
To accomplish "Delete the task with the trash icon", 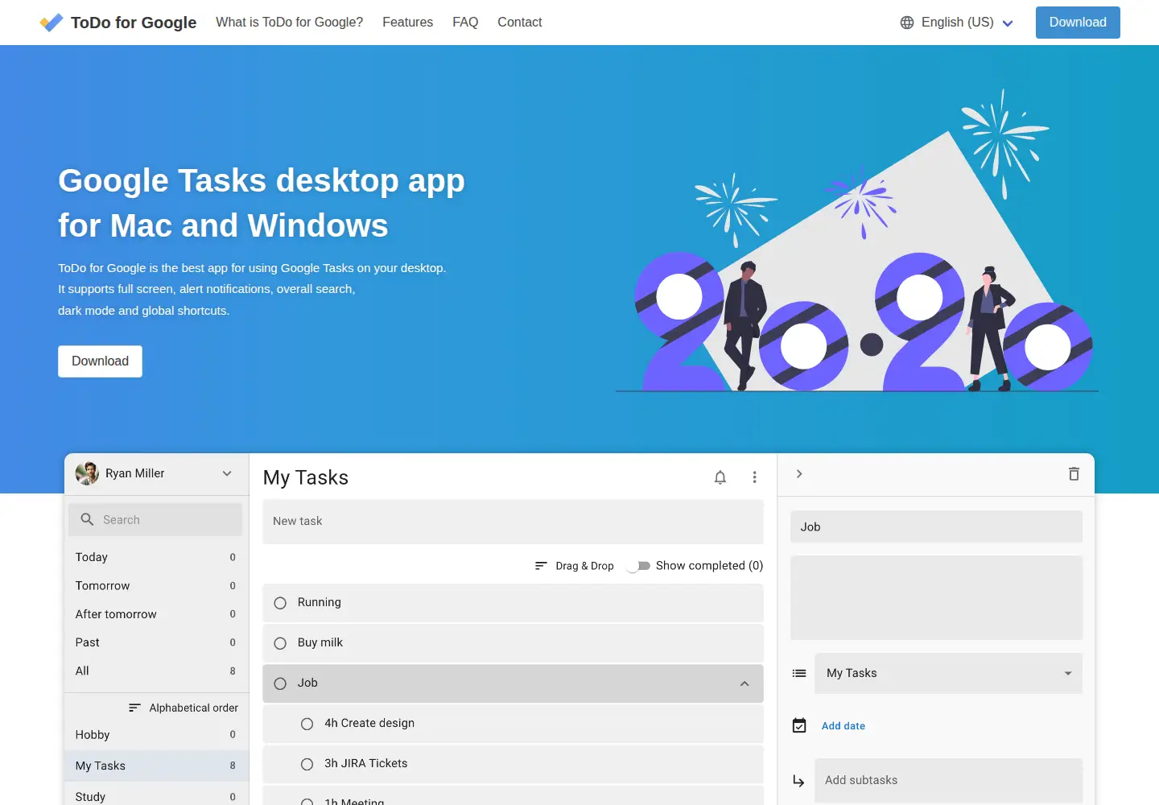I will coord(1074,474).
